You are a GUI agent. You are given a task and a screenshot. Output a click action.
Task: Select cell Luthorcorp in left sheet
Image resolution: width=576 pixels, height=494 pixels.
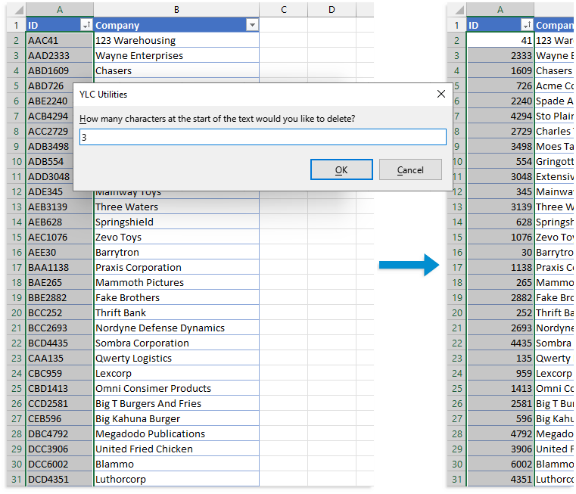pyautogui.click(x=176, y=479)
